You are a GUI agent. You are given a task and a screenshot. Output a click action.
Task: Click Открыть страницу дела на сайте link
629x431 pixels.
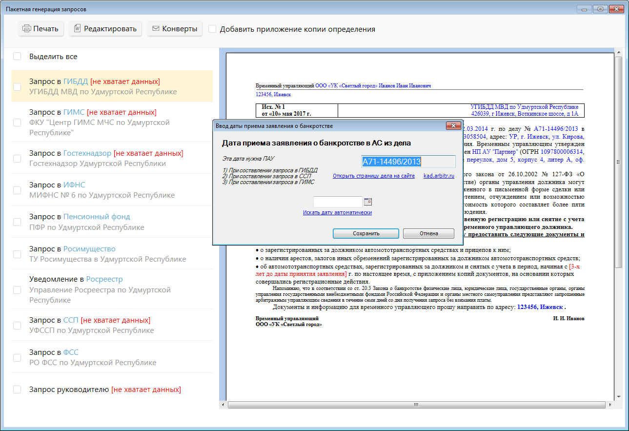pos(373,176)
